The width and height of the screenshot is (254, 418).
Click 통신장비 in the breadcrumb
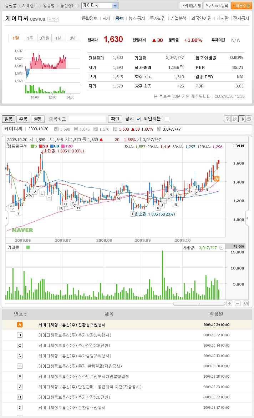point(68,6)
